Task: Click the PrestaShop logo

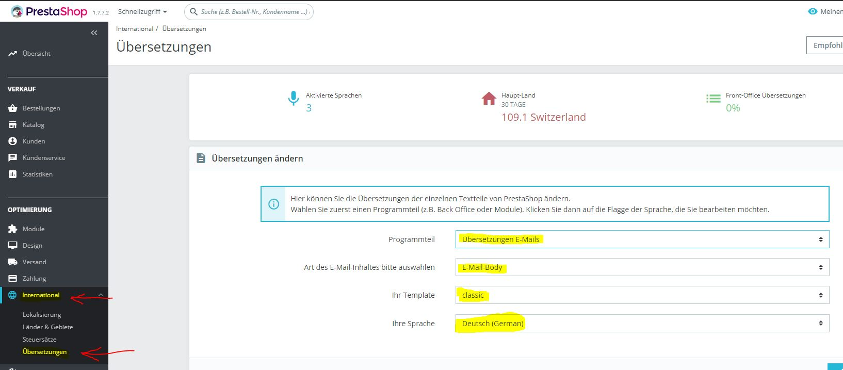Action: (49, 11)
